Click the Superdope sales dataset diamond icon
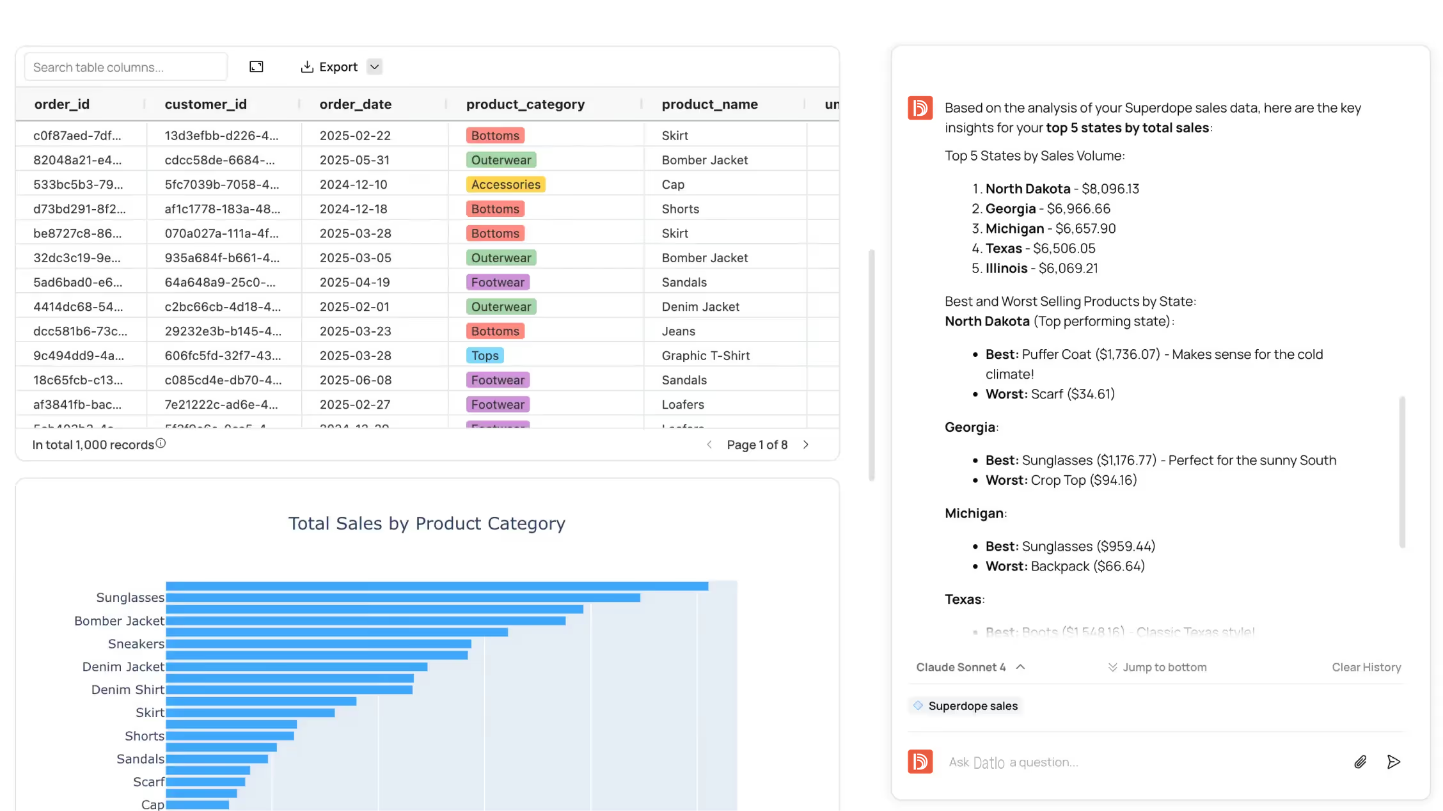1443x811 pixels. click(919, 705)
